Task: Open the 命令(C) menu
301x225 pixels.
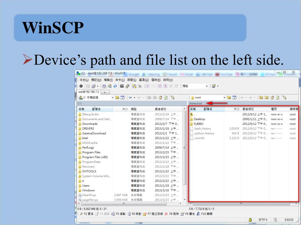Action: point(120,80)
